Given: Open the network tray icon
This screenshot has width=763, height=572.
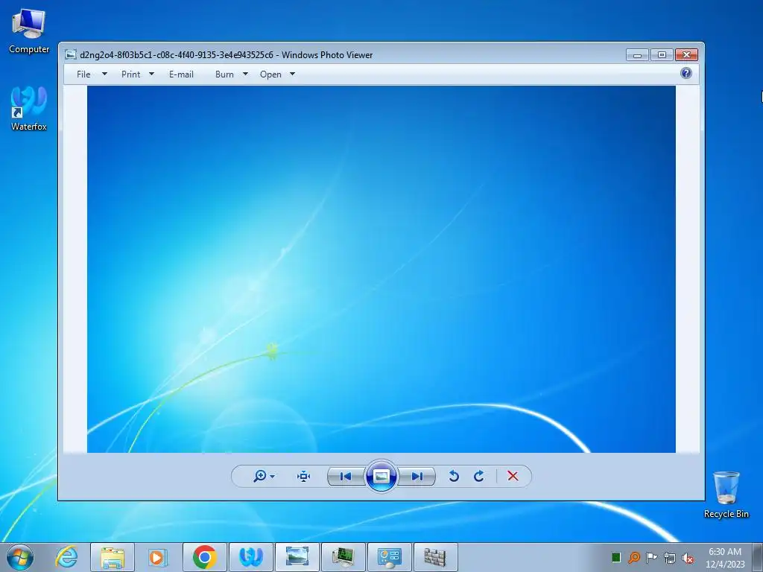Looking at the screenshot, I should point(670,558).
